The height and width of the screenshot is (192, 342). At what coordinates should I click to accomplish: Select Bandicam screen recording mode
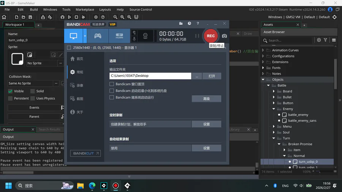pyautogui.click(x=73, y=36)
